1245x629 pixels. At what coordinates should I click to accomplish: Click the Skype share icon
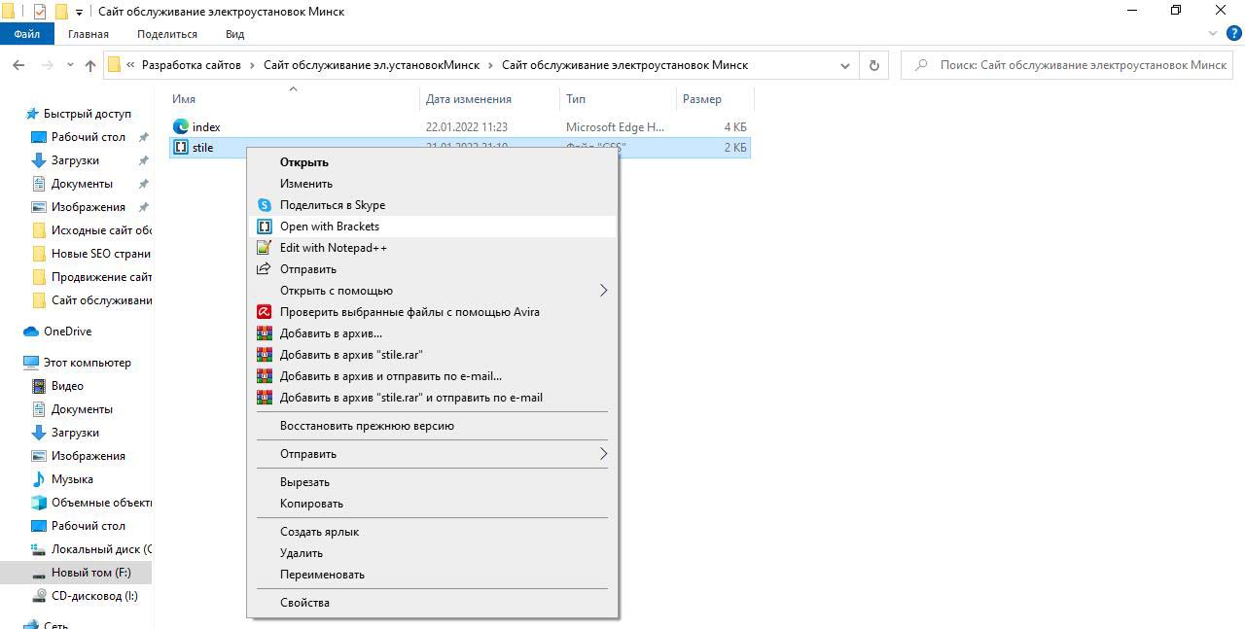point(264,205)
